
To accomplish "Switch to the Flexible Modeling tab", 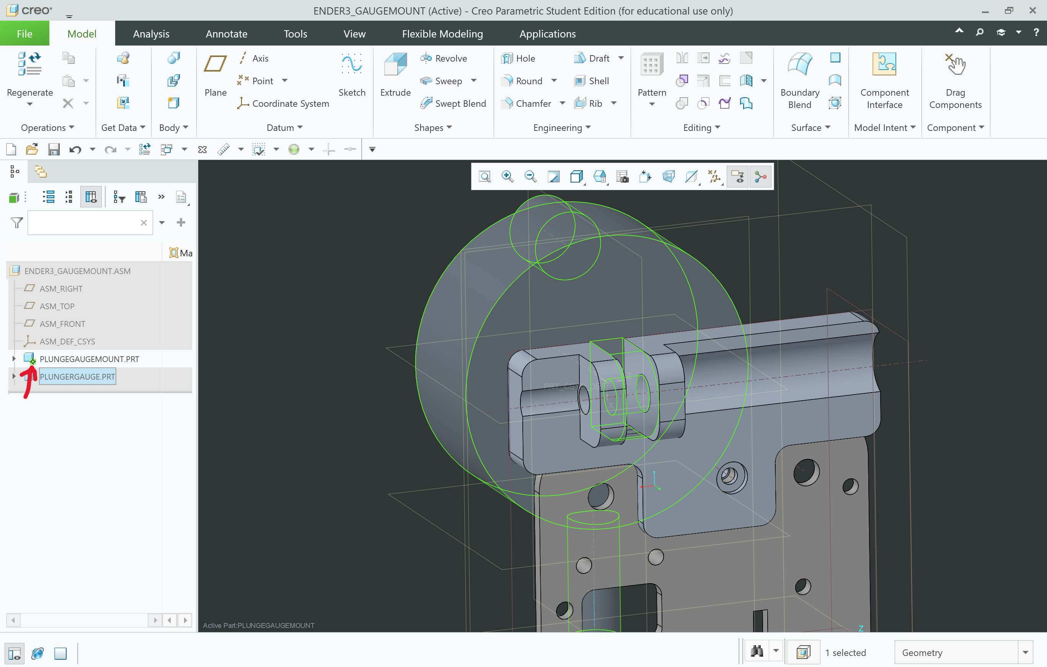I will click(x=442, y=33).
